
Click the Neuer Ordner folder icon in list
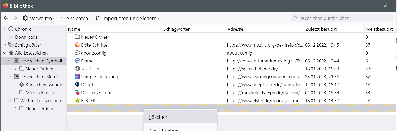(77, 37)
